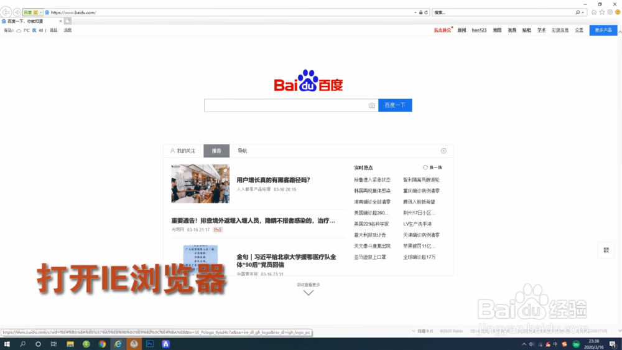Open article 重要通告!排查境外返堰入堰人员

[x=253, y=220]
